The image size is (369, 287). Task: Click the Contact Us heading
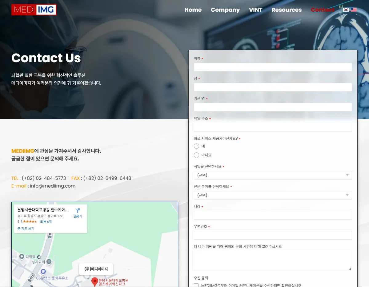pos(46,58)
